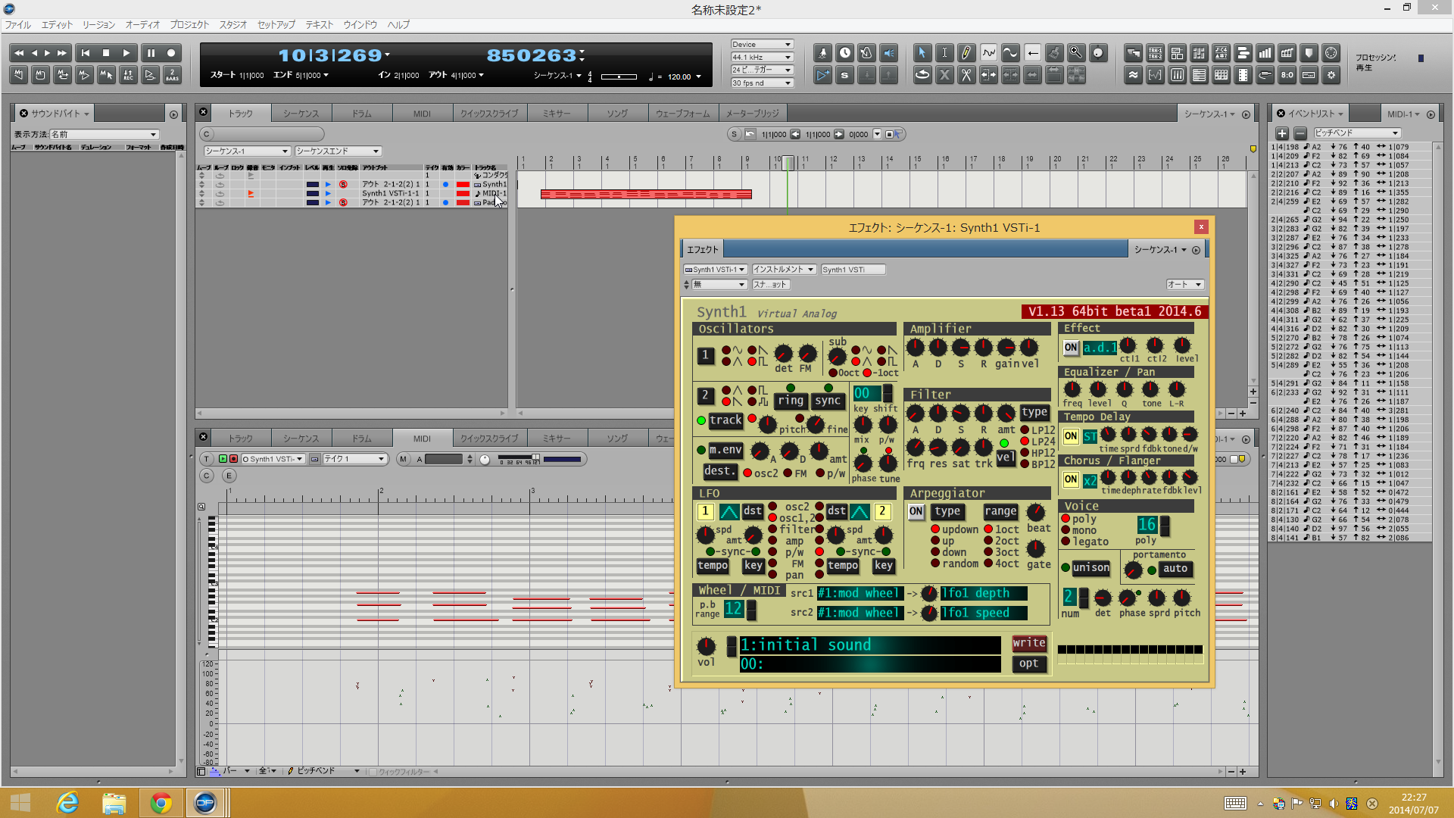
Task: Open the オート dropdown in effect window
Action: tap(1184, 285)
